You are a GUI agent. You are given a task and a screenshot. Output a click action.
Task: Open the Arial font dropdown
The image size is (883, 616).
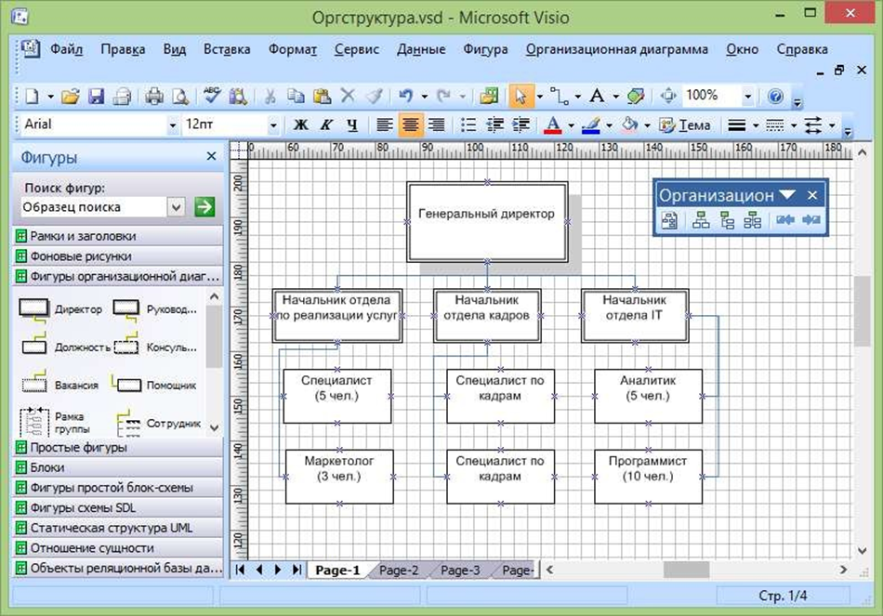click(172, 125)
